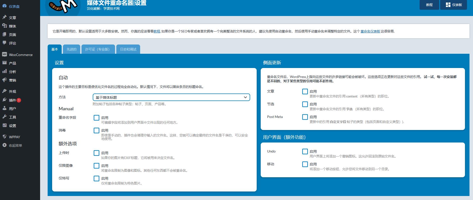Click the grid icon on 仪表板 button
Viewport: 473px width, 200px height.
[448, 5]
